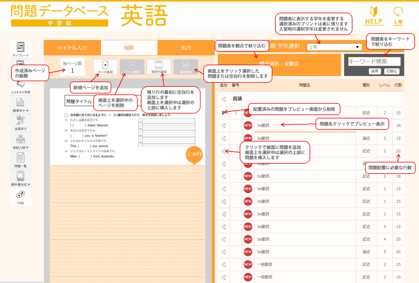Open the 全国学テ sidebar icon
419x283 pixels.
point(20,122)
